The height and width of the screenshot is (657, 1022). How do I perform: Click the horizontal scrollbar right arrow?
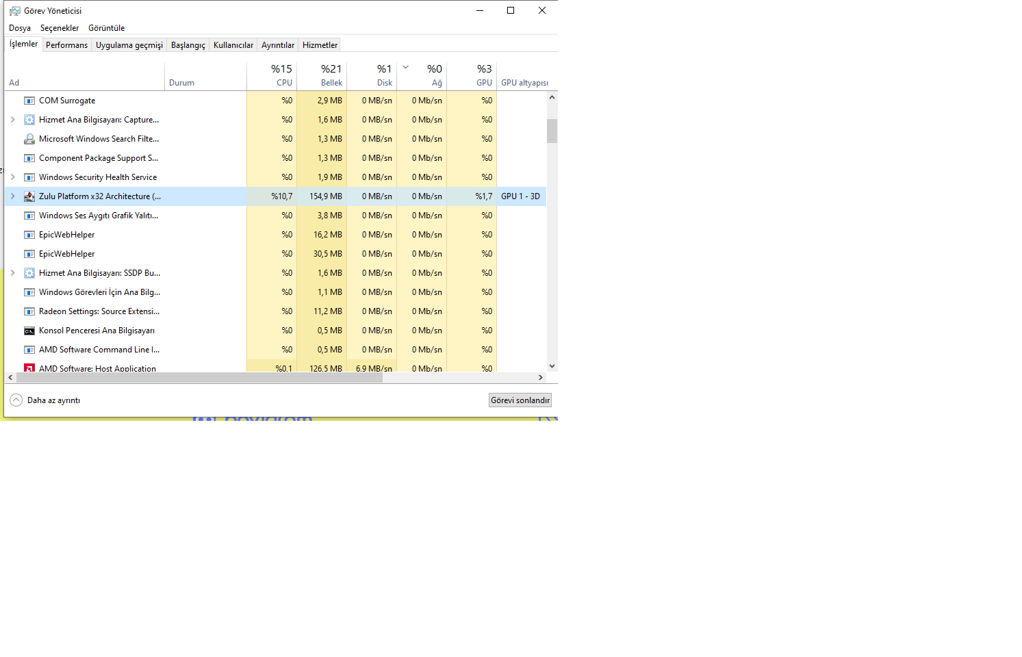pyautogui.click(x=541, y=377)
